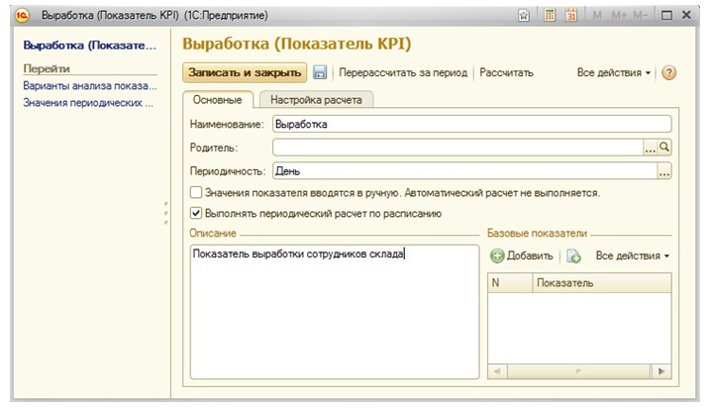713x409 pixels.
Task: Click the M+ memory add button
Action: [619, 16]
